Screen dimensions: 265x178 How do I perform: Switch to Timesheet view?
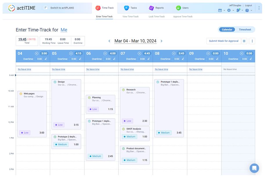(245, 30)
